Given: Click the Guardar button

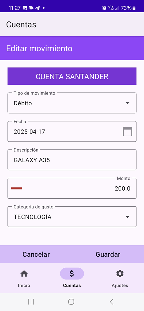Looking at the screenshot, I should pyautogui.click(x=108, y=254).
